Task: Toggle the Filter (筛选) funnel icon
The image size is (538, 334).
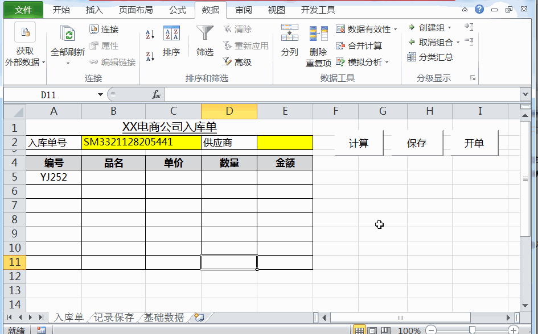Action: pyautogui.click(x=205, y=41)
